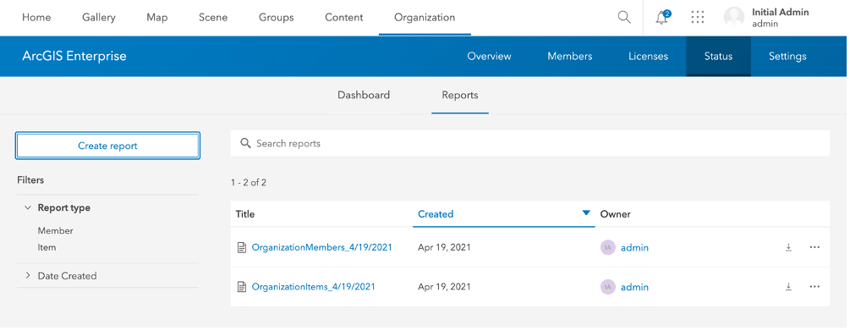
Task: Click the IA avatar in OrganizationMembers_4/19/2021 row
Action: 607,247
